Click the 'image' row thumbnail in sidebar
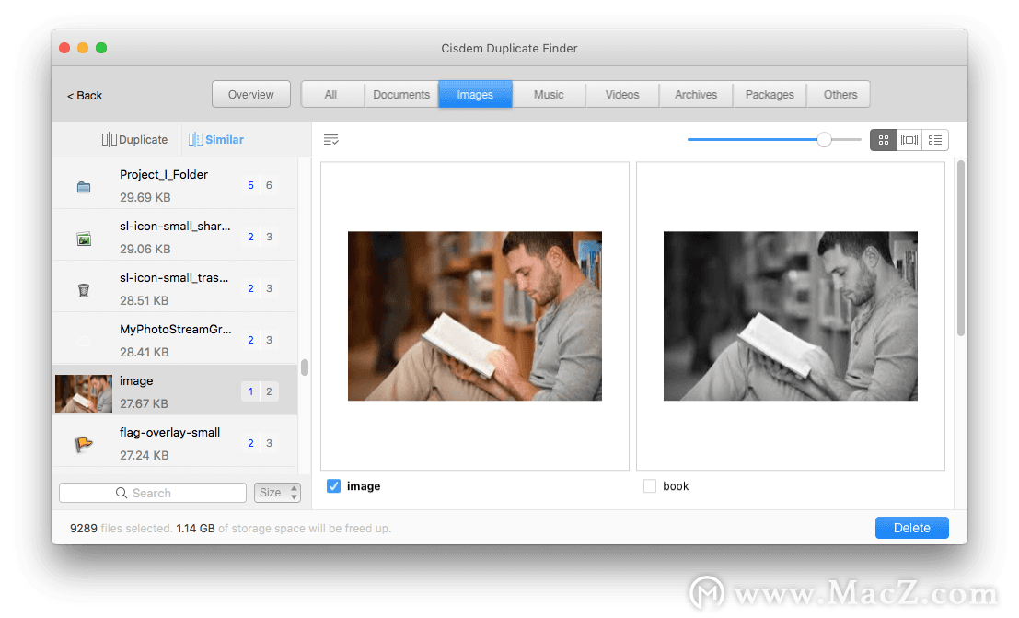Viewport: 1019px width, 618px height. point(83,393)
